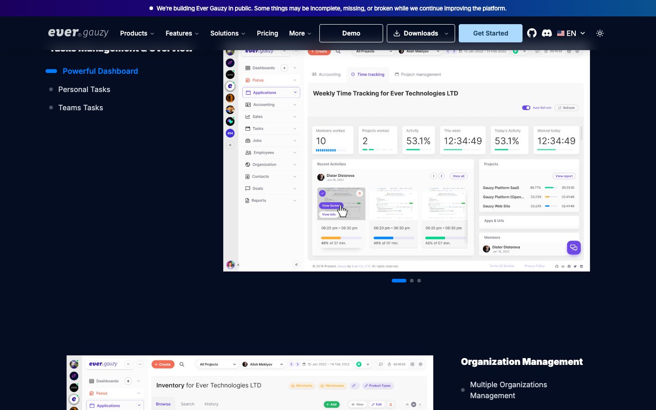Jump to the second carousel dot
The image size is (656, 410).
pyautogui.click(x=412, y=281)
